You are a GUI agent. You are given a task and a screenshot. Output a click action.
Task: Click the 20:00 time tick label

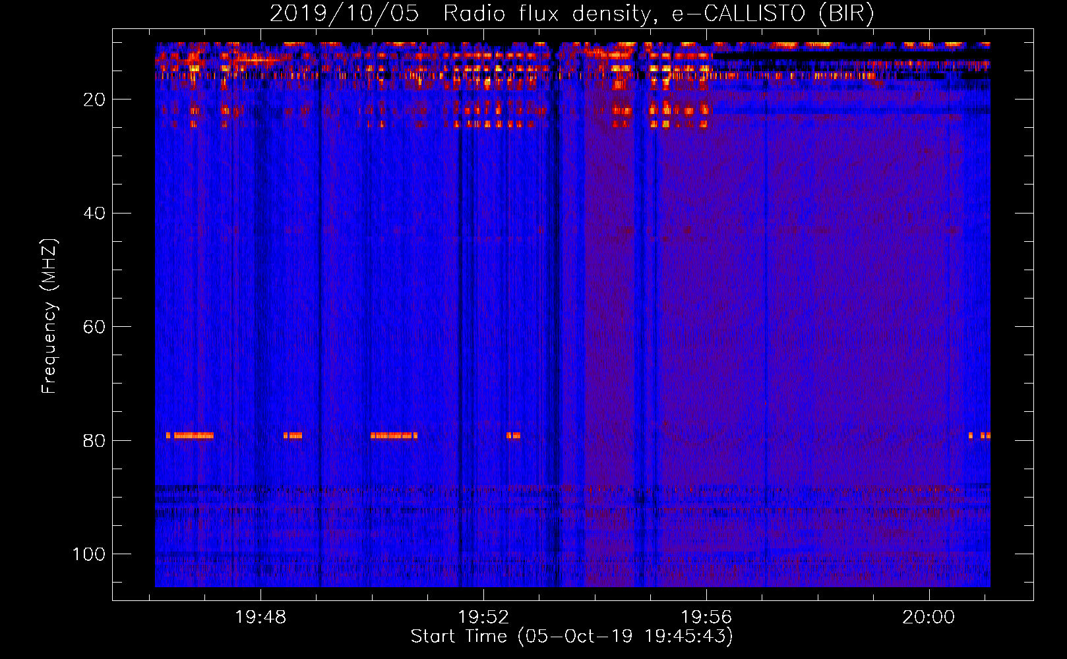(929, 617)
